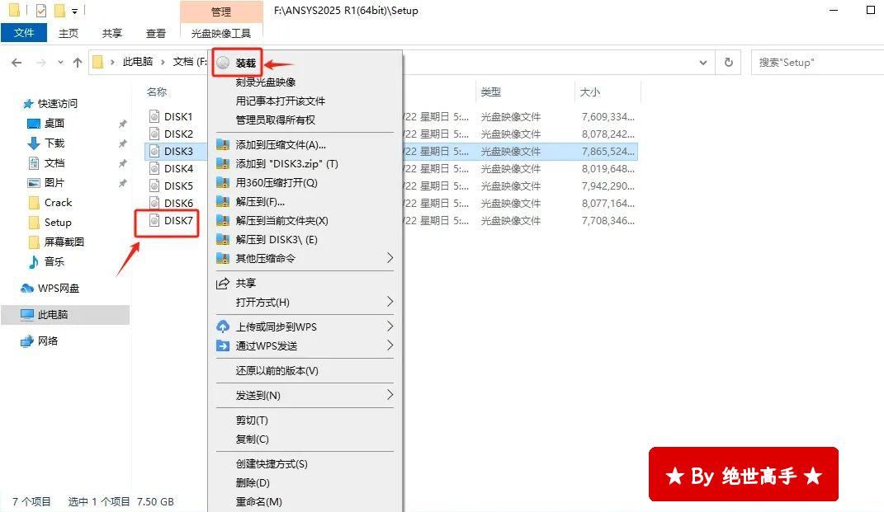Refresh the Setup folder view
Image resolution: width=884 pixels, height=512 pixels.
(728, 62)
